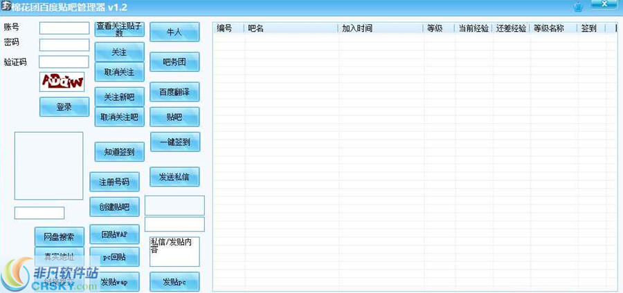Screen dimensions: 623x293
Task: Click the 创建贴吧 button
Action: (x=114, y=207)
